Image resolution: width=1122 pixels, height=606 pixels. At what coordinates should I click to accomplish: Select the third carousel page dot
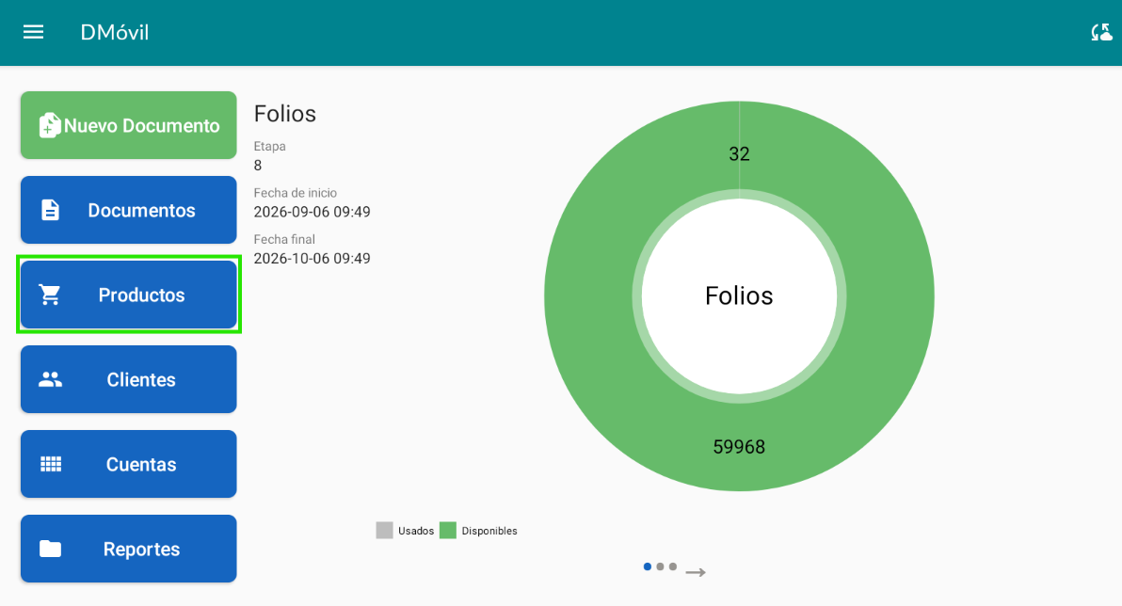pos(673,566)
